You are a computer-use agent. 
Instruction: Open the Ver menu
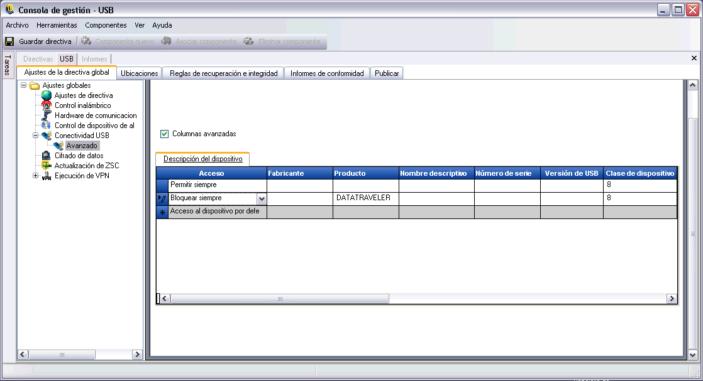[140, 25]
